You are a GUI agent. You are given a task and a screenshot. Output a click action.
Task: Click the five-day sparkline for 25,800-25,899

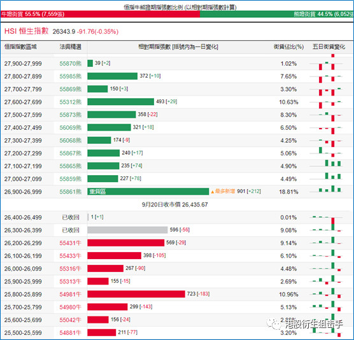tap(326, 293)
